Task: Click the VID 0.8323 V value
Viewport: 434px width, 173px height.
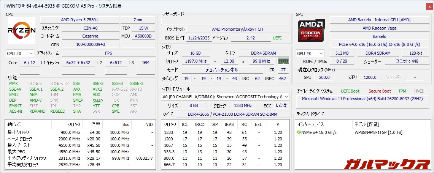Action: 145,158
